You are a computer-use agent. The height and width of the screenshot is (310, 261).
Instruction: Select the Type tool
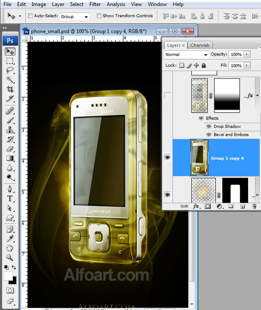coord(9,198)
